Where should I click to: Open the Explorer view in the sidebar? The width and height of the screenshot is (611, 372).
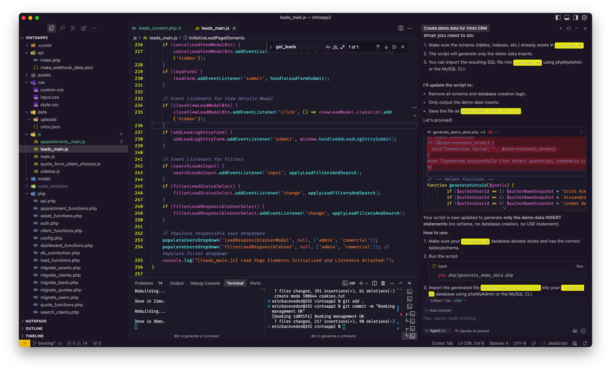pos(51,28)
